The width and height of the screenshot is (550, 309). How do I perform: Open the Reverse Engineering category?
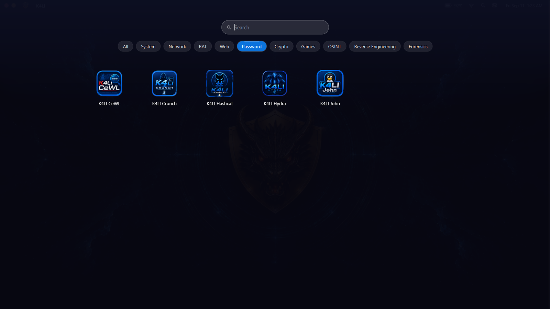click(375, 46)
